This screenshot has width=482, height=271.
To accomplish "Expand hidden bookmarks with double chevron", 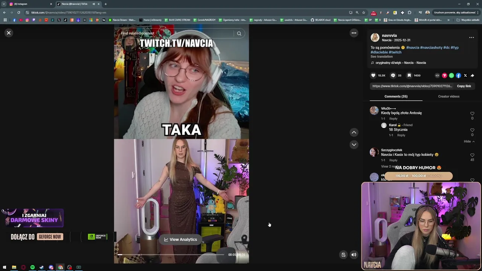I will [x=448, y=20].
